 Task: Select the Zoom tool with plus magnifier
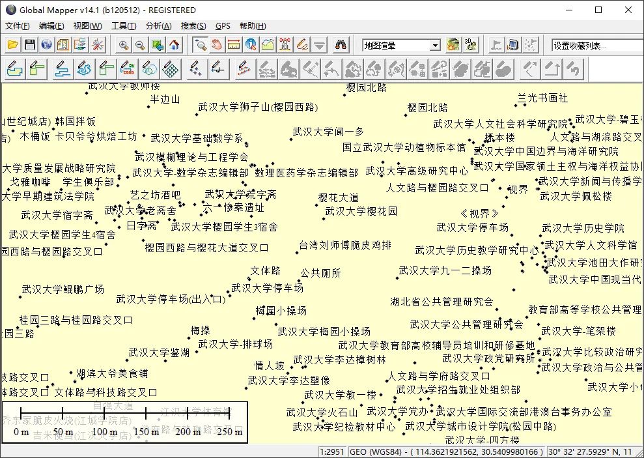coord(200,45)
